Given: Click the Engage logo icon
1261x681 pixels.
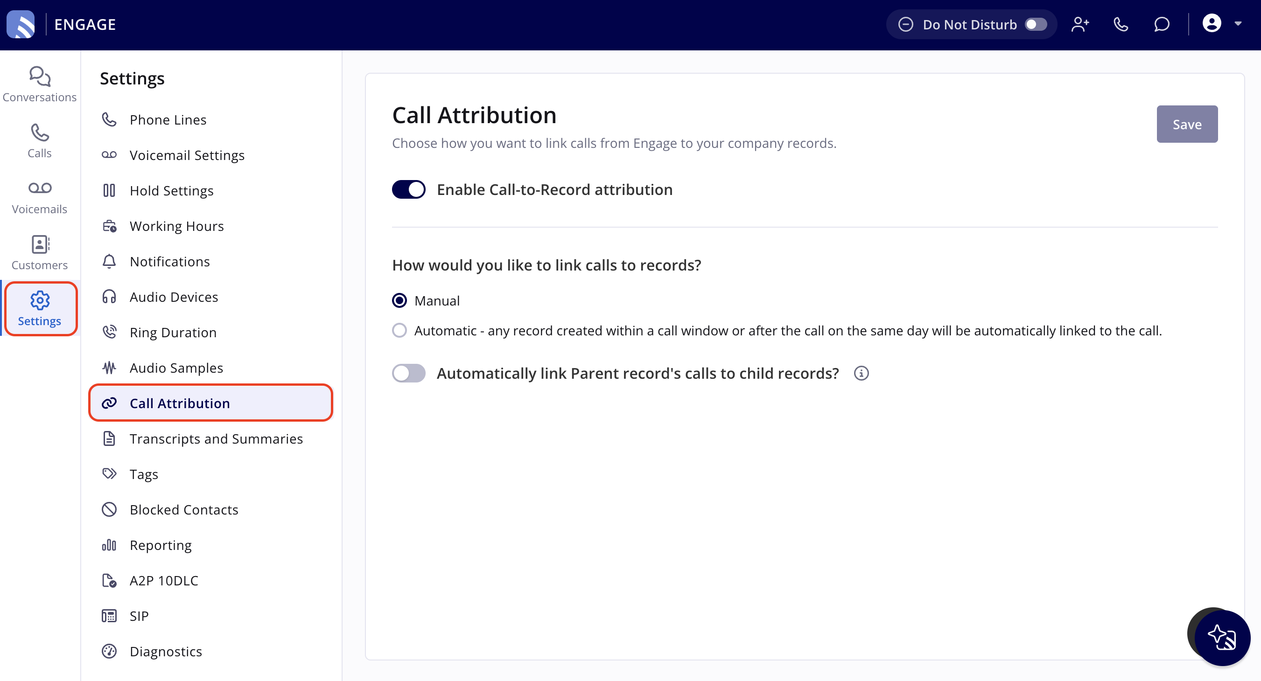Looking at the screenshot, I should coord(21,24).
